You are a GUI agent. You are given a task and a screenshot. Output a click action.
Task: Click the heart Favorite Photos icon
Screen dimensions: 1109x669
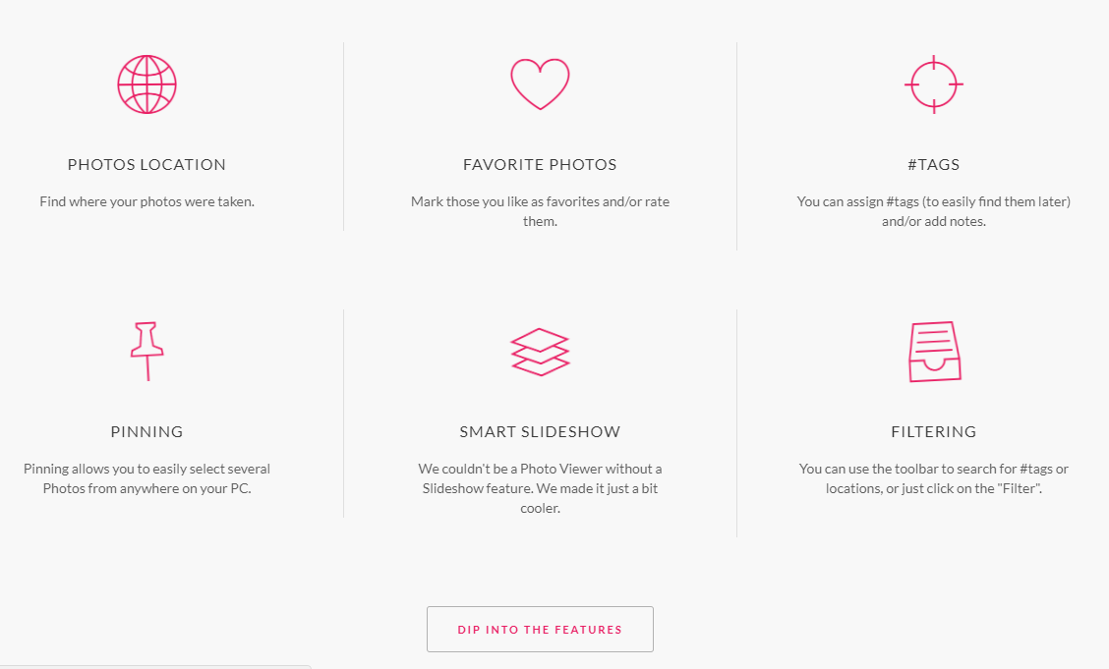click(x=540, y=84)
